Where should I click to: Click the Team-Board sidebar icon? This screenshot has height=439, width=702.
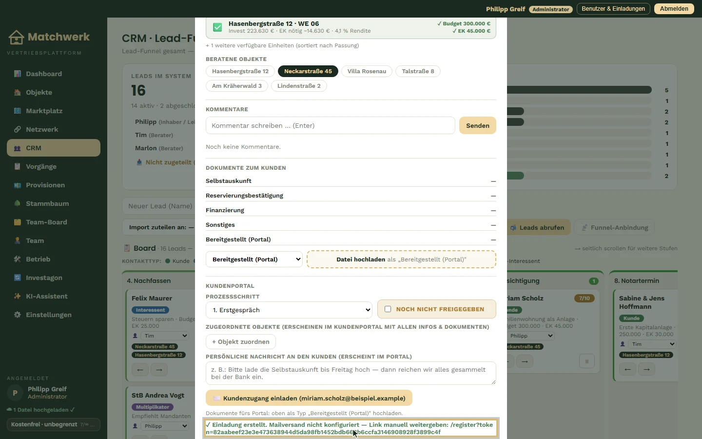[18, 222]
